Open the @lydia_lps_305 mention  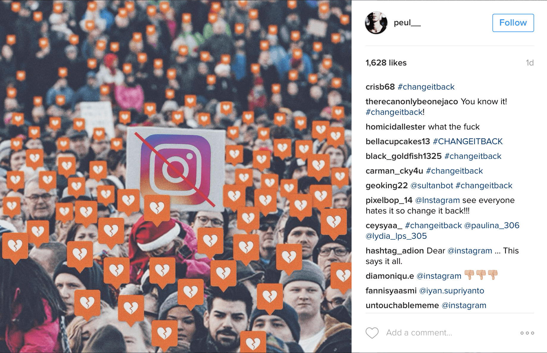[x=396, y=236]
